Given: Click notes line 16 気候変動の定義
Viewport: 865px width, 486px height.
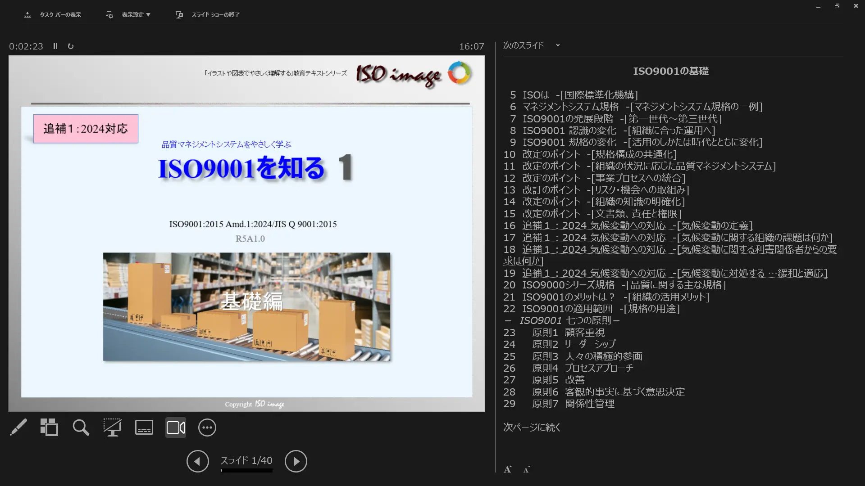Looking at the screenshot, I should (x=628, y=225).
